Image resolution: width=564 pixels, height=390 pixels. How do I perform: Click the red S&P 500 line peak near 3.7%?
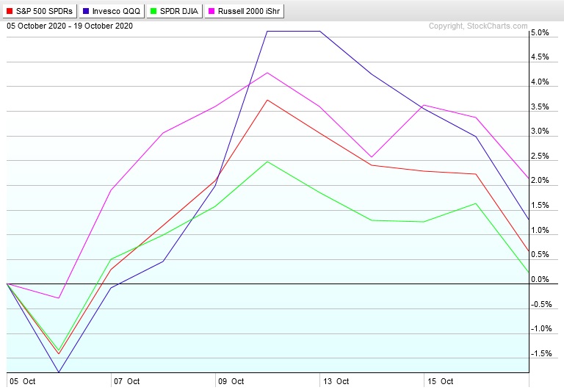(267, 100)
